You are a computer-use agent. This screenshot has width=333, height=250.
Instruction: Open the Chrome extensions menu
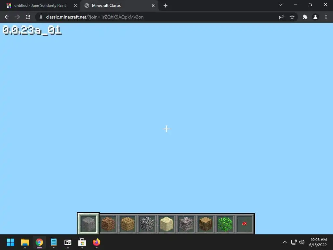tap(305, 17)
